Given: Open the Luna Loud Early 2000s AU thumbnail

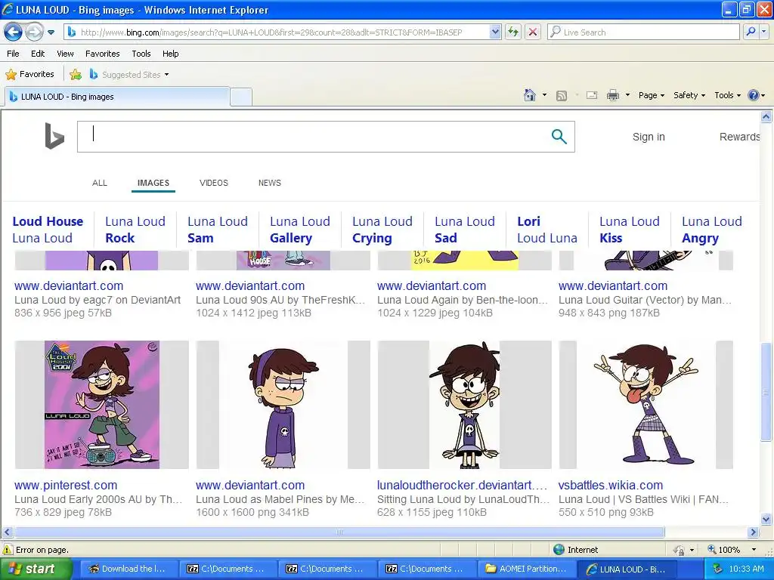Looking at the screenshot, I should (x=102, y=405).
